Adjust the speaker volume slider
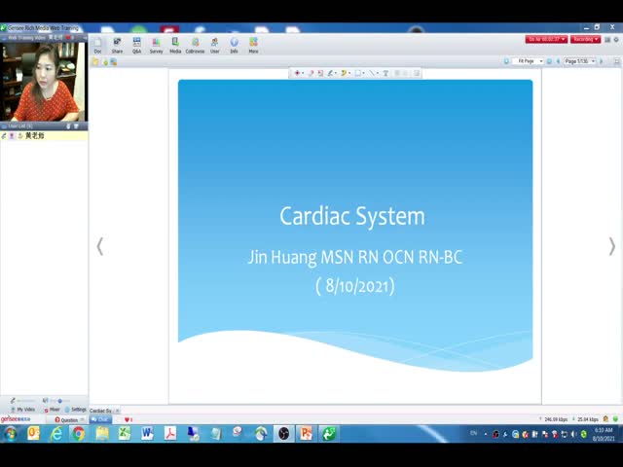623x467 pixels. tap(60, 401)
